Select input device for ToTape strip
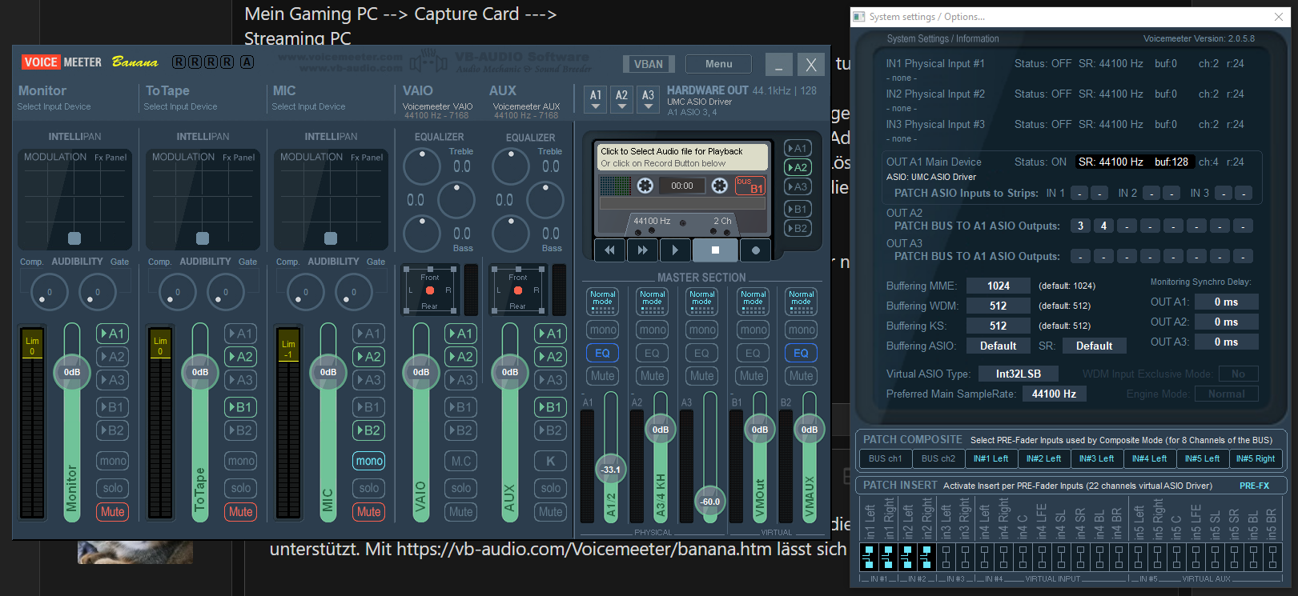The width and height of the screenshot is (1298, 596). pyautogui.click(x=180, y=106)
